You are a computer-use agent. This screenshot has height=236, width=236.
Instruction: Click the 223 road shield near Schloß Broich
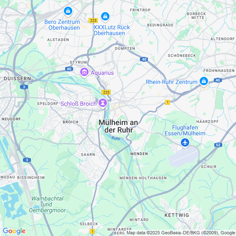[106, 92]
